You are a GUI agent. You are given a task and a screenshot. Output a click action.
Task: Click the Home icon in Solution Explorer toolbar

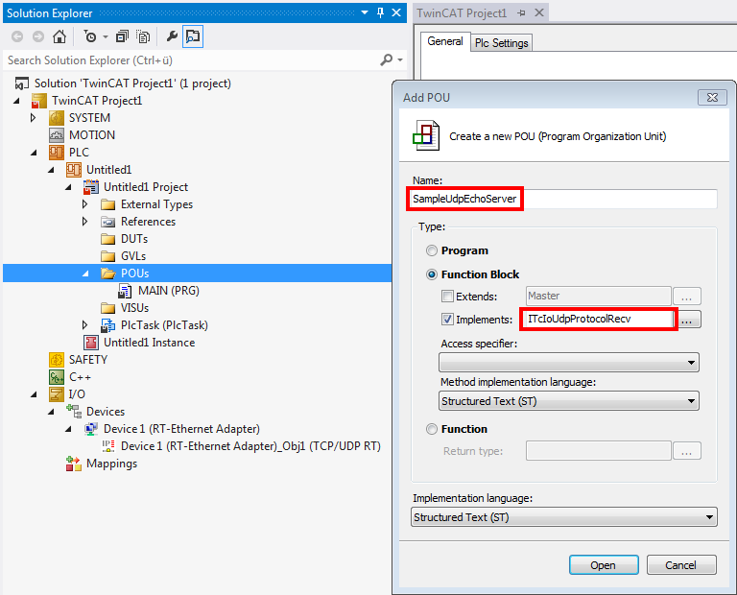coord(59,36)
